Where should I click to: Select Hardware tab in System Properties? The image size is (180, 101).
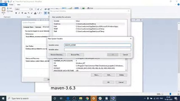coord(38,27)
